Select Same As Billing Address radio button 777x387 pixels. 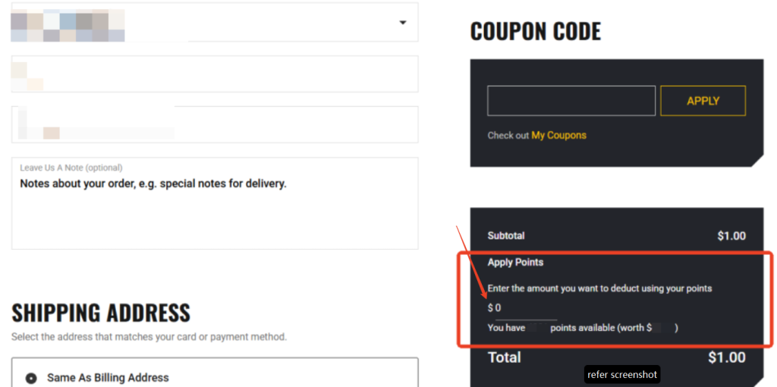[31, 378]
